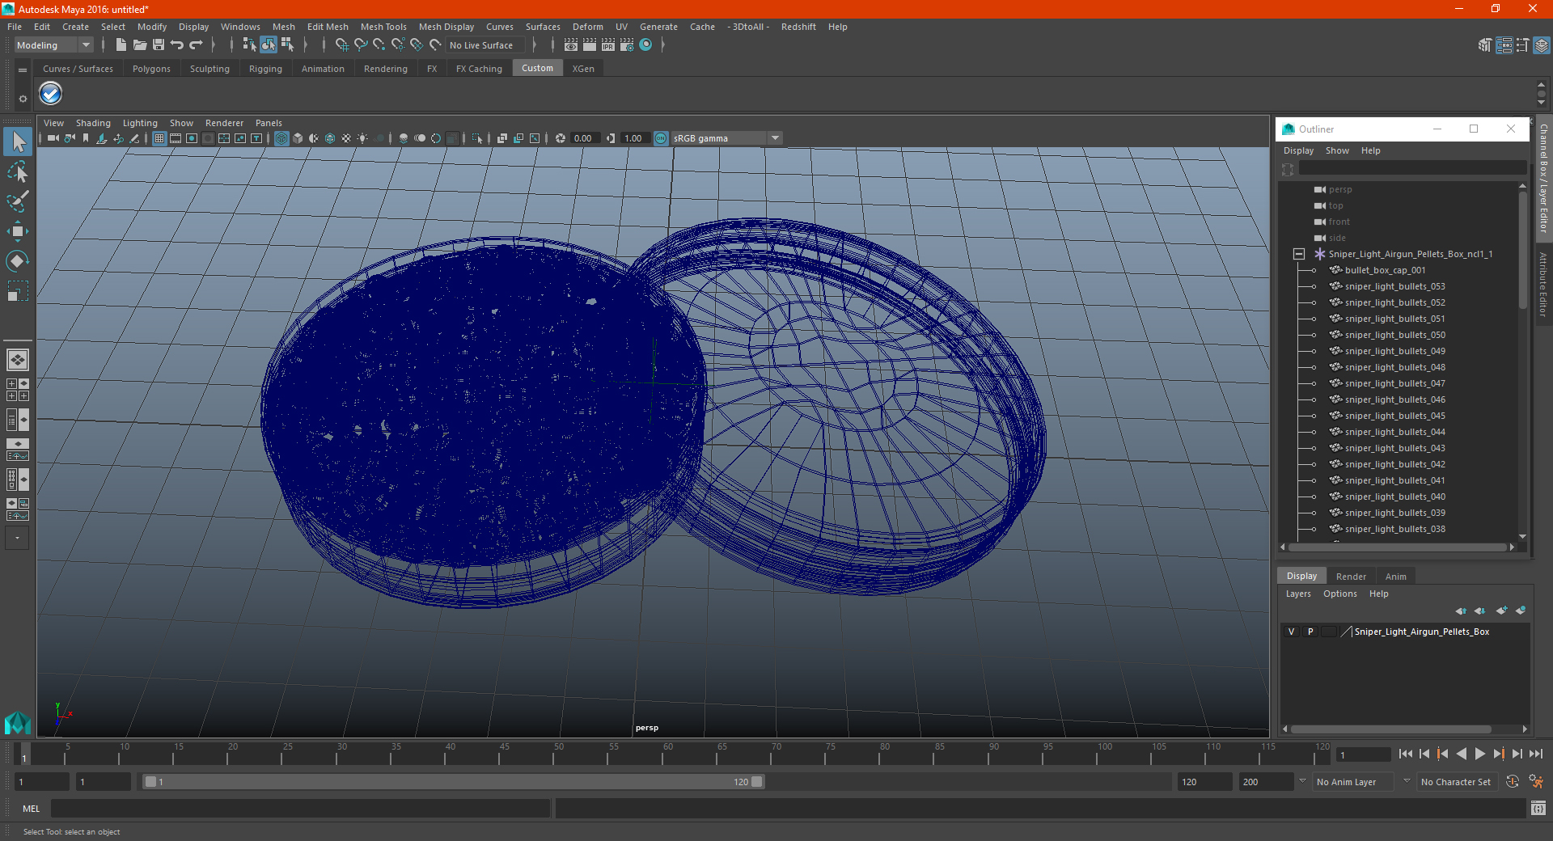Select sniper_light_bullets_045 in Outliner
The width and height of the screenshot is (1553, 841).
(x=1394, y=416)
